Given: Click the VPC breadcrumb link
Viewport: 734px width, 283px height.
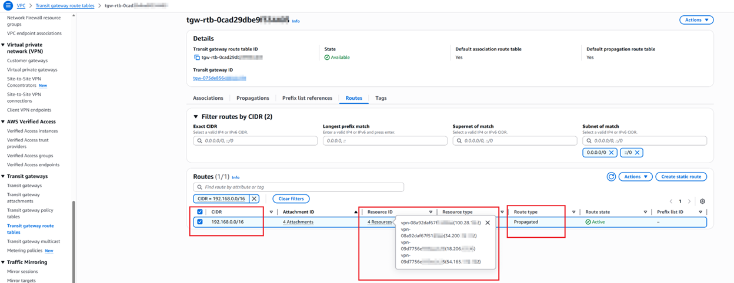Looking at the screenshot, I should click(21, 6).
